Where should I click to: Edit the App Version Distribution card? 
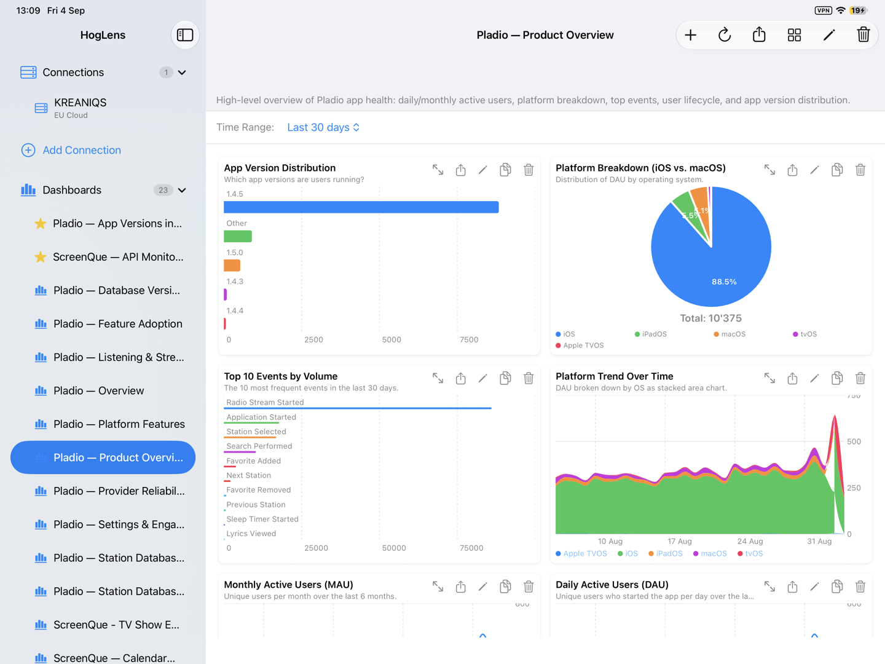[482, 170]
